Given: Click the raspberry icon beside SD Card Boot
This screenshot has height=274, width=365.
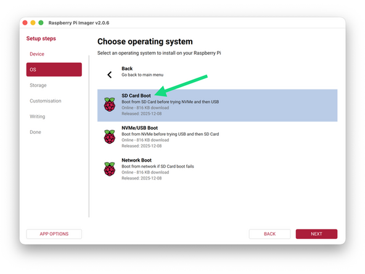Looking at the screenshot, I should coord(109,105).
